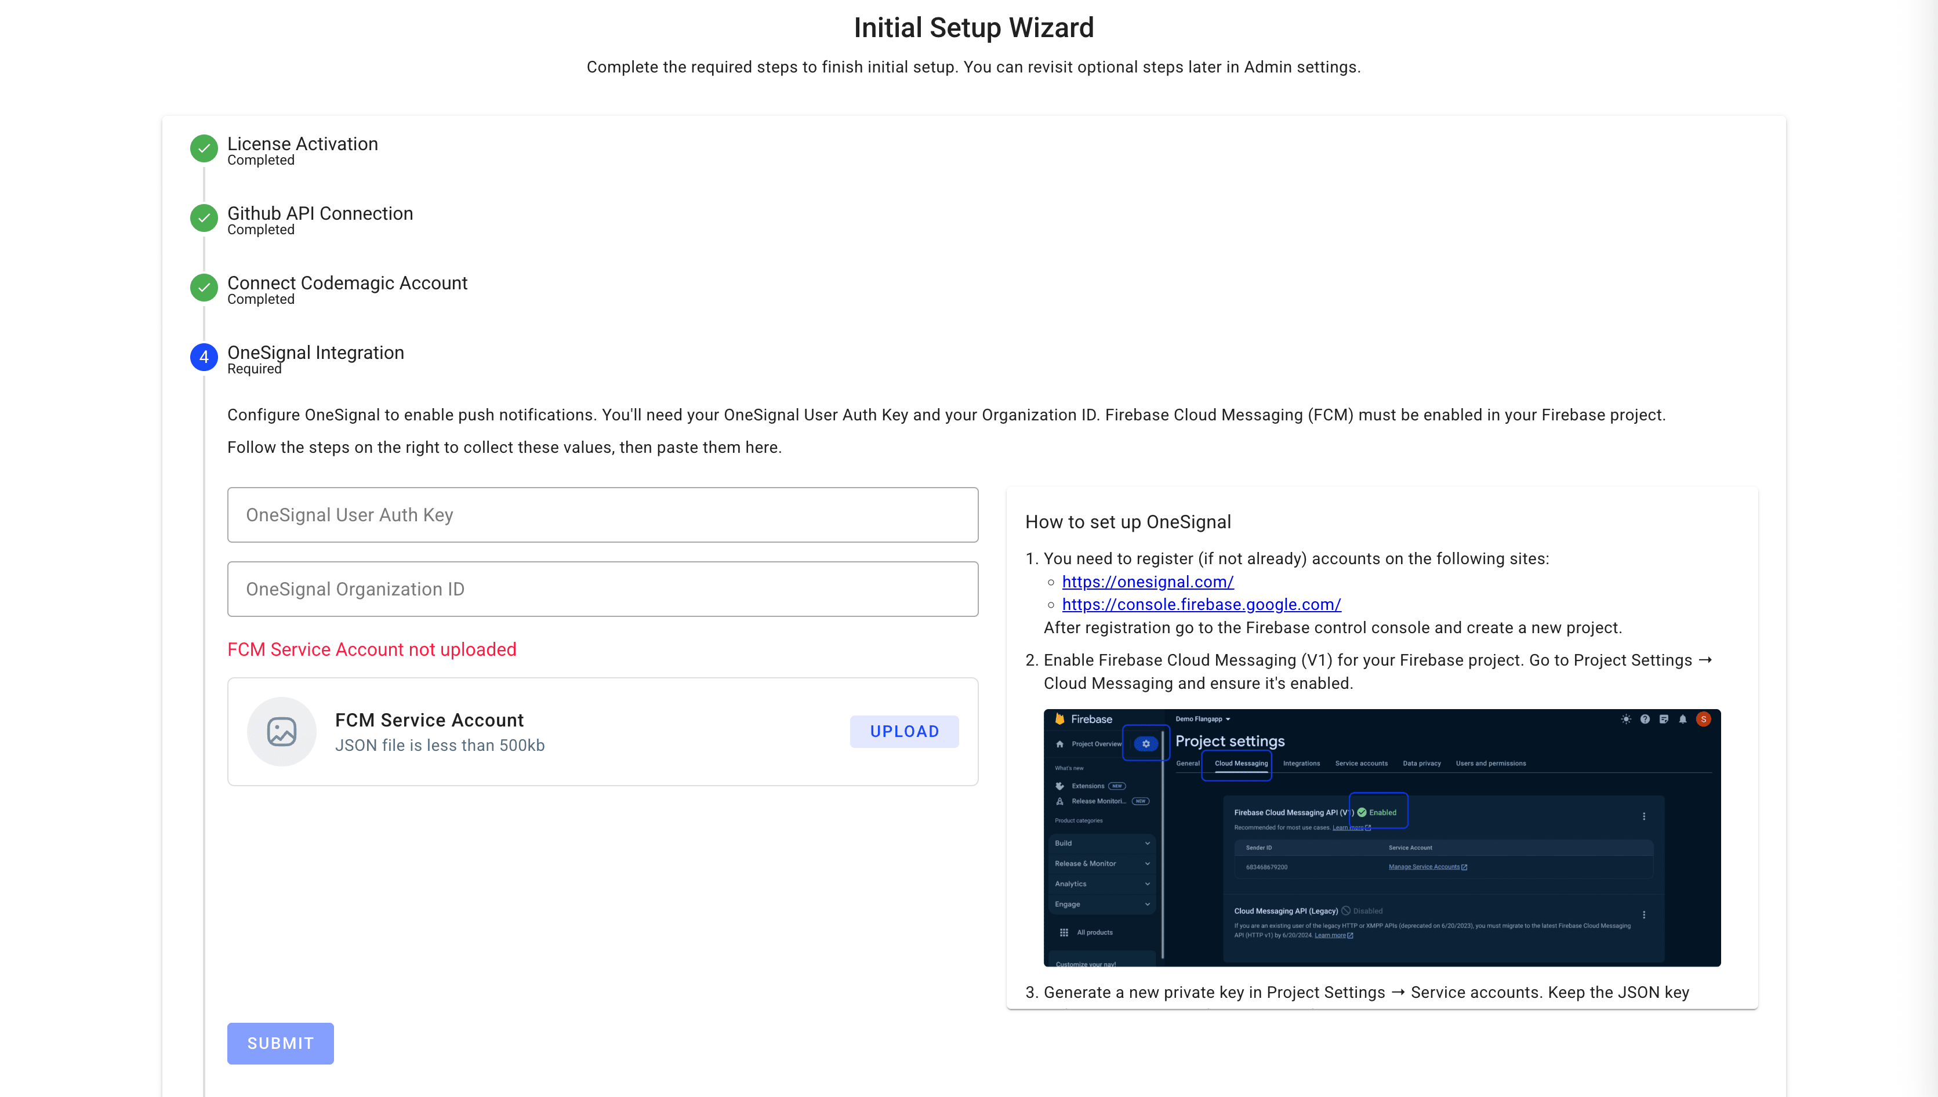This screenshot has width=1938, height=1097.
Task: Click the Github API Connection step title
Action: (320, 213)
